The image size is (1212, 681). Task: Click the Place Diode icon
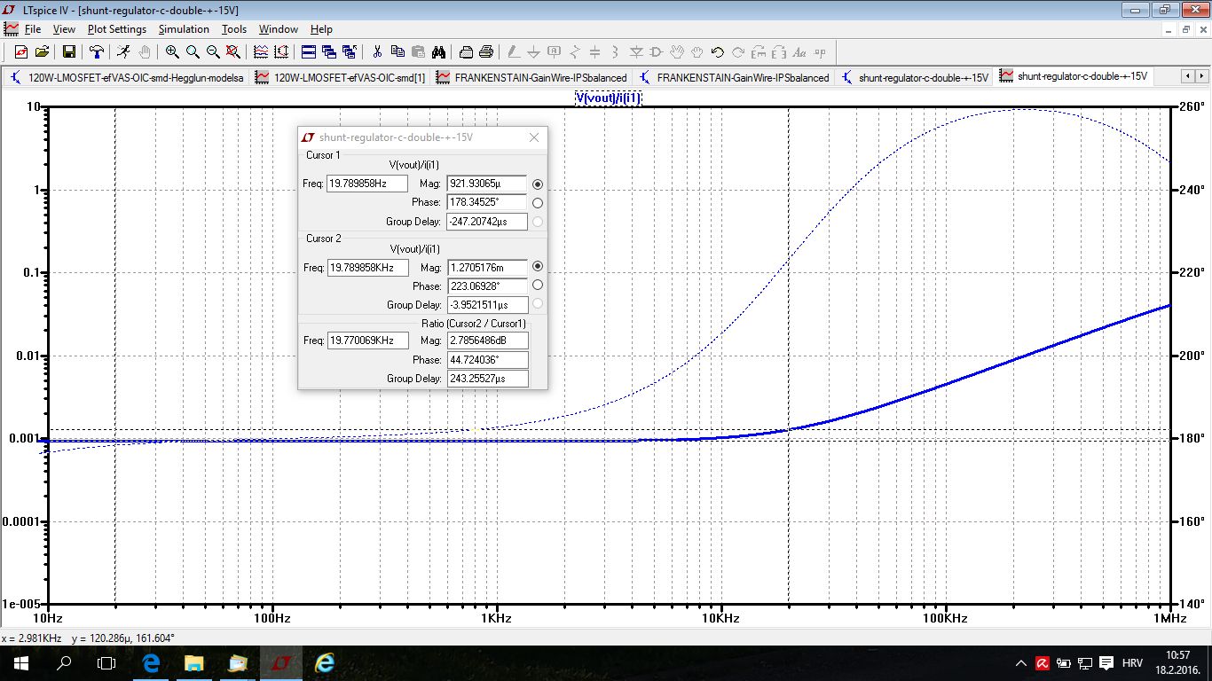point(636,51)
